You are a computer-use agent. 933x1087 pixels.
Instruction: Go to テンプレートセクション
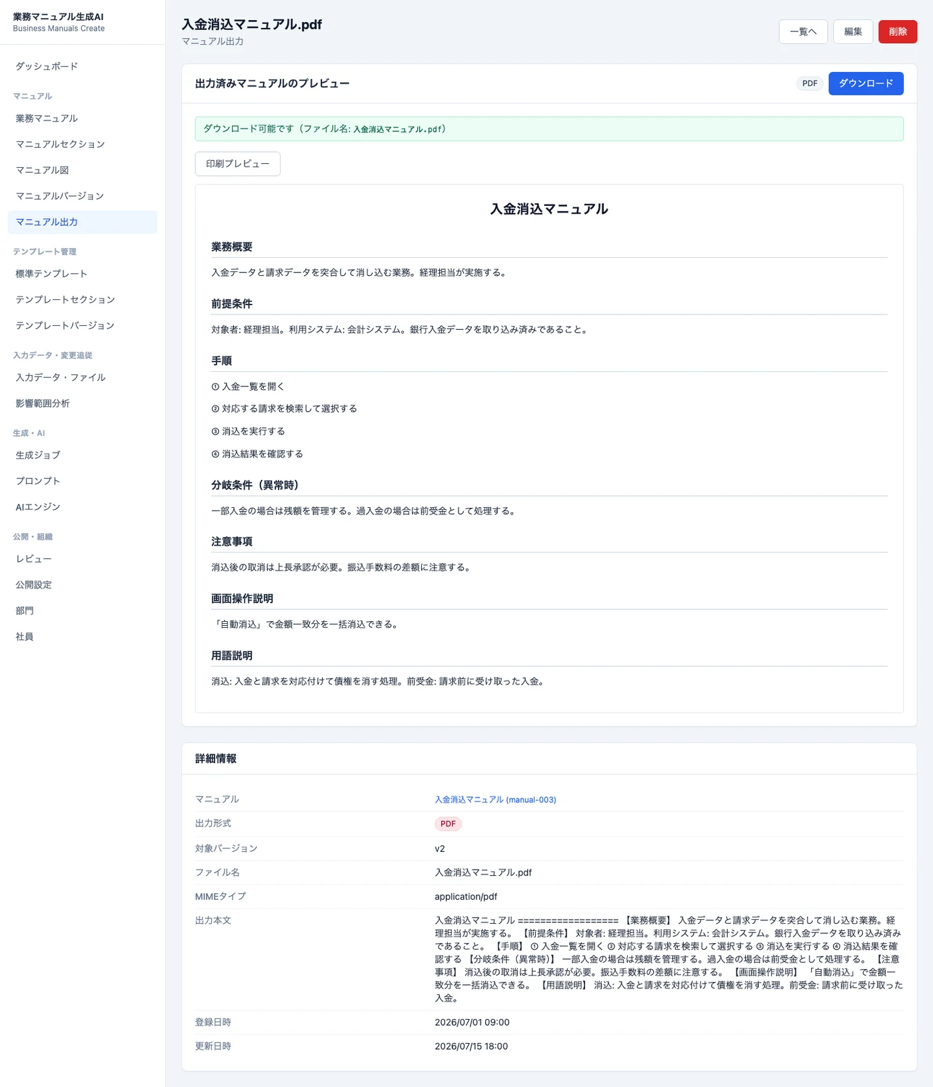[x=83, y=299]
